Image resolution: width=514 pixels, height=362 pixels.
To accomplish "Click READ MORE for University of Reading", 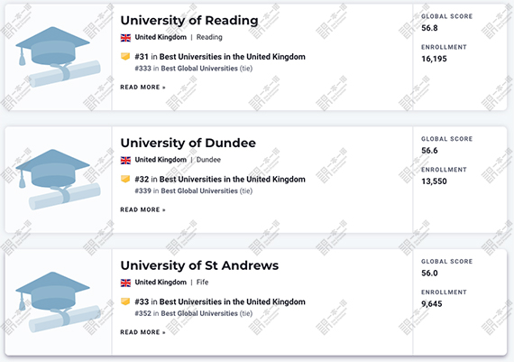I will click(142, 88).
